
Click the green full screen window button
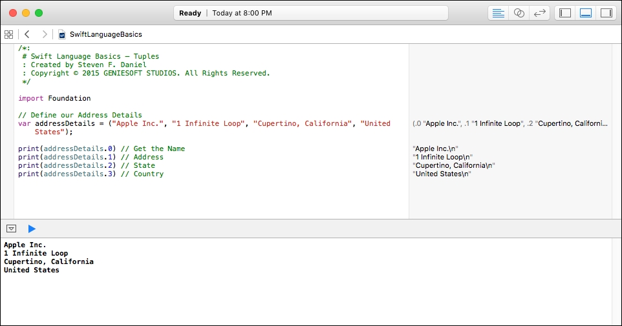click(x=39, y=13)
